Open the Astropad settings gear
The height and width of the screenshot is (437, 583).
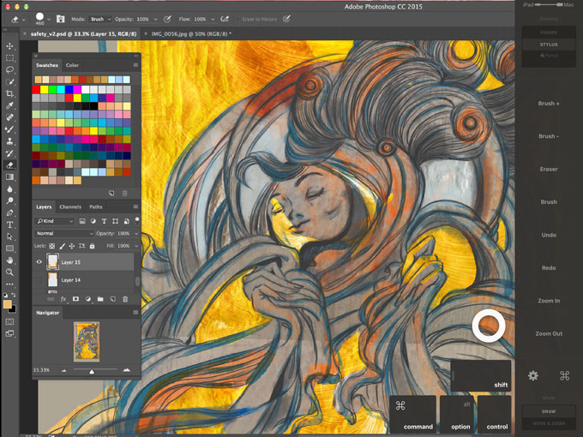click(532, 375)
